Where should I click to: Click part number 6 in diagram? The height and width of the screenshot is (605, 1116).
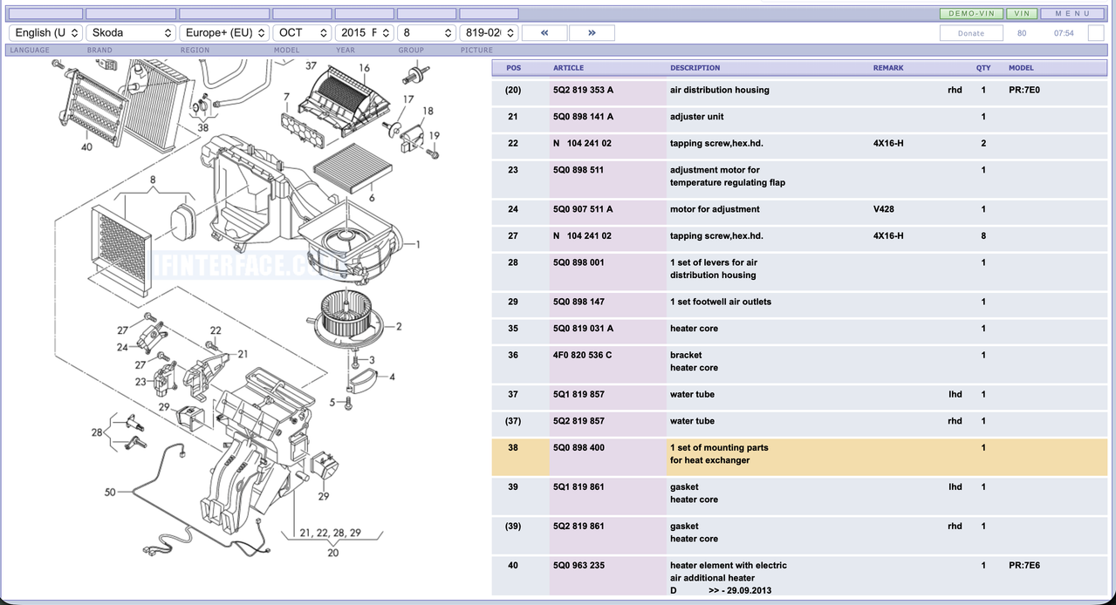[371, 198]
